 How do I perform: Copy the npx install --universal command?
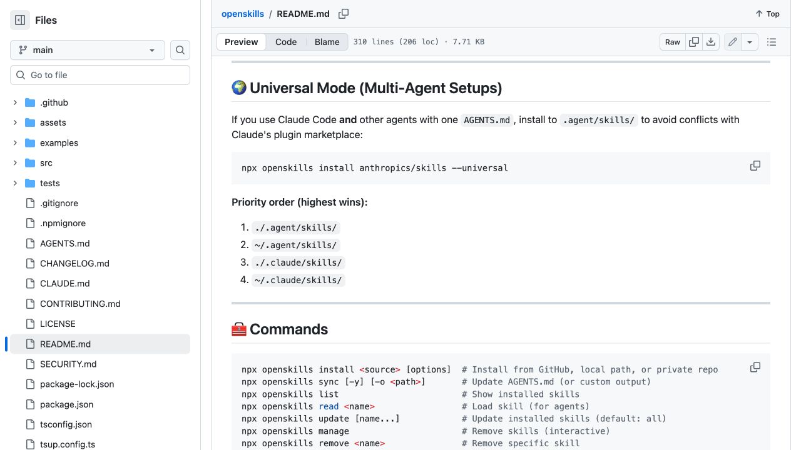pyautogui.click(x=755, y=166)
